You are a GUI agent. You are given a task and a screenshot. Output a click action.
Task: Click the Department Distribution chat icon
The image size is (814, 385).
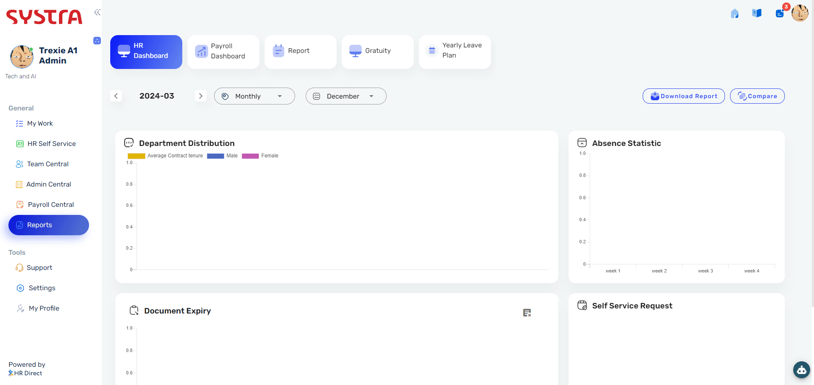click(129, 143)
